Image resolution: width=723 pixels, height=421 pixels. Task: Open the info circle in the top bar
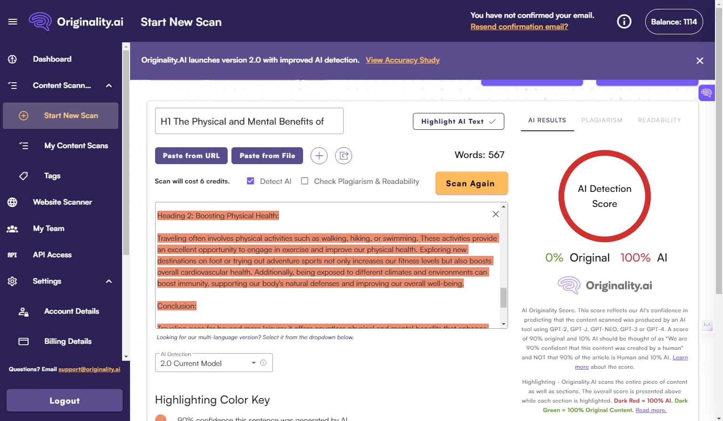[624, 21]
